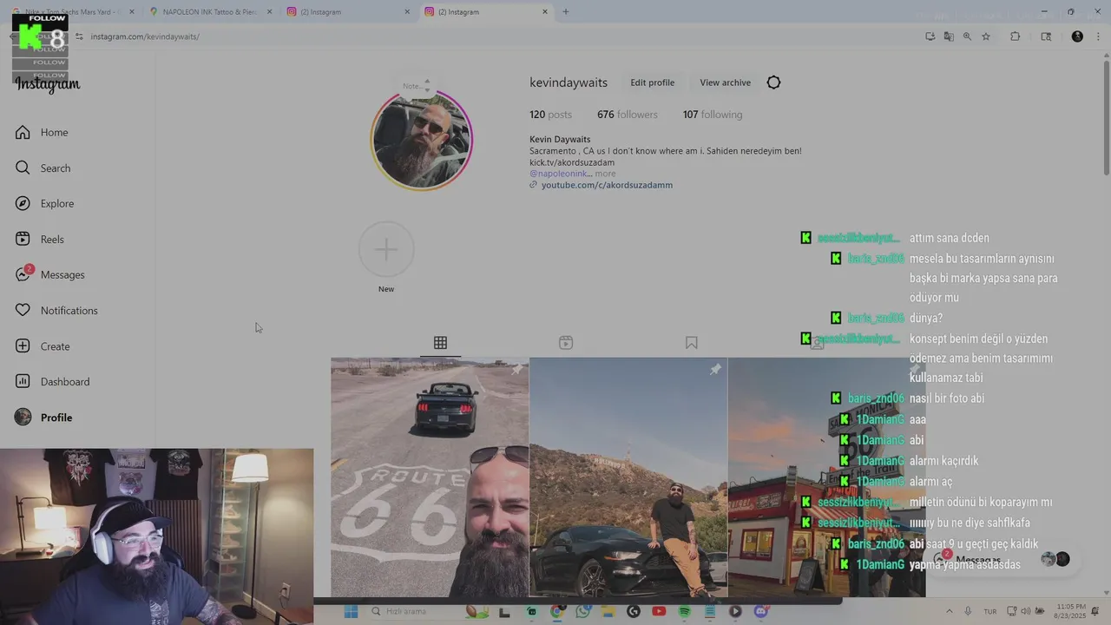Open Chrome extensions puzzle icon

(1015, 36)
